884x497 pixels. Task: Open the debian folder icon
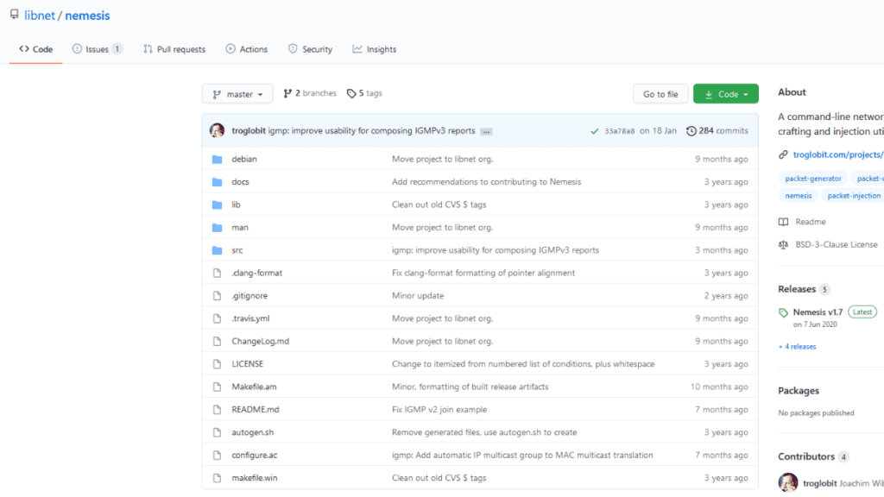[x=217, y=160]
